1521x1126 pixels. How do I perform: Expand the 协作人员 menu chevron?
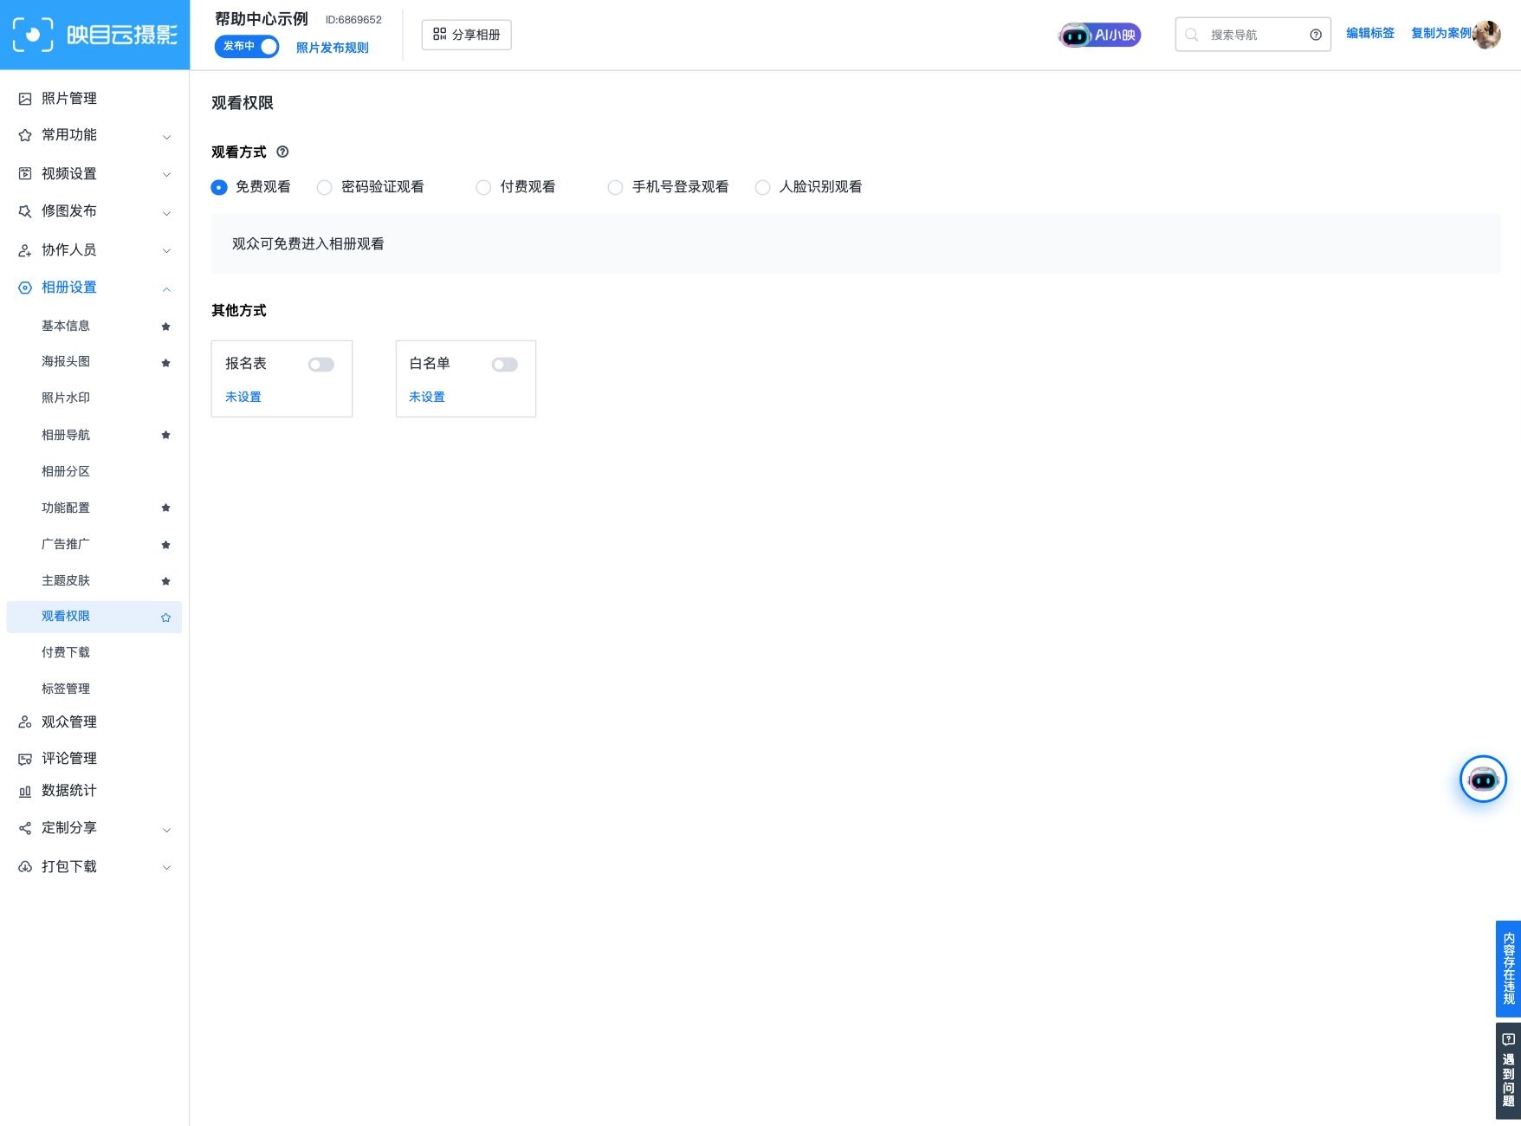click(x=167, y=251)
